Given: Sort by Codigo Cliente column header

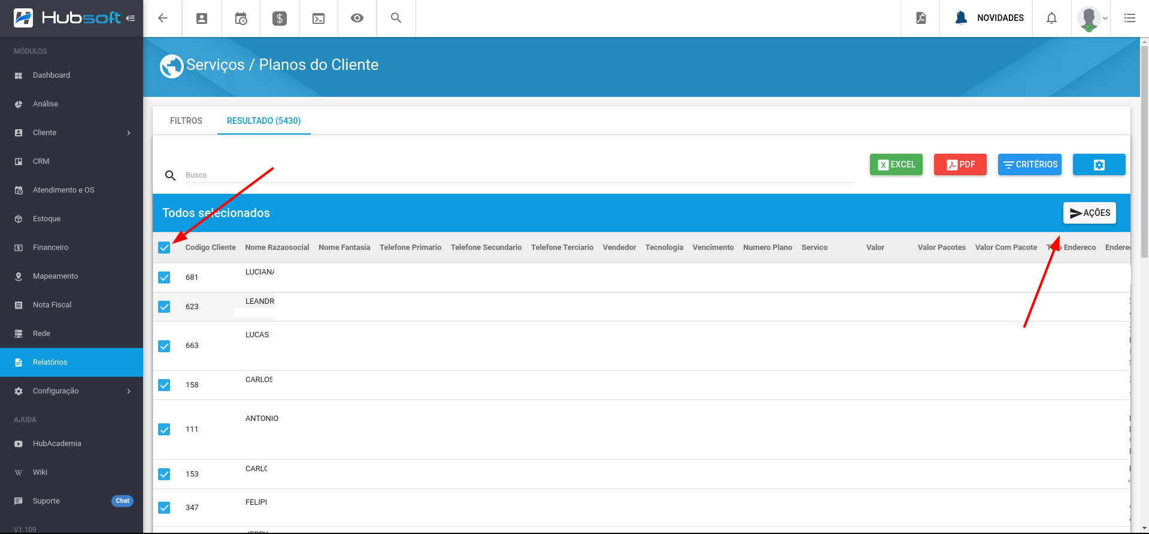Looking at the screenshot, I should pos(210,248).
